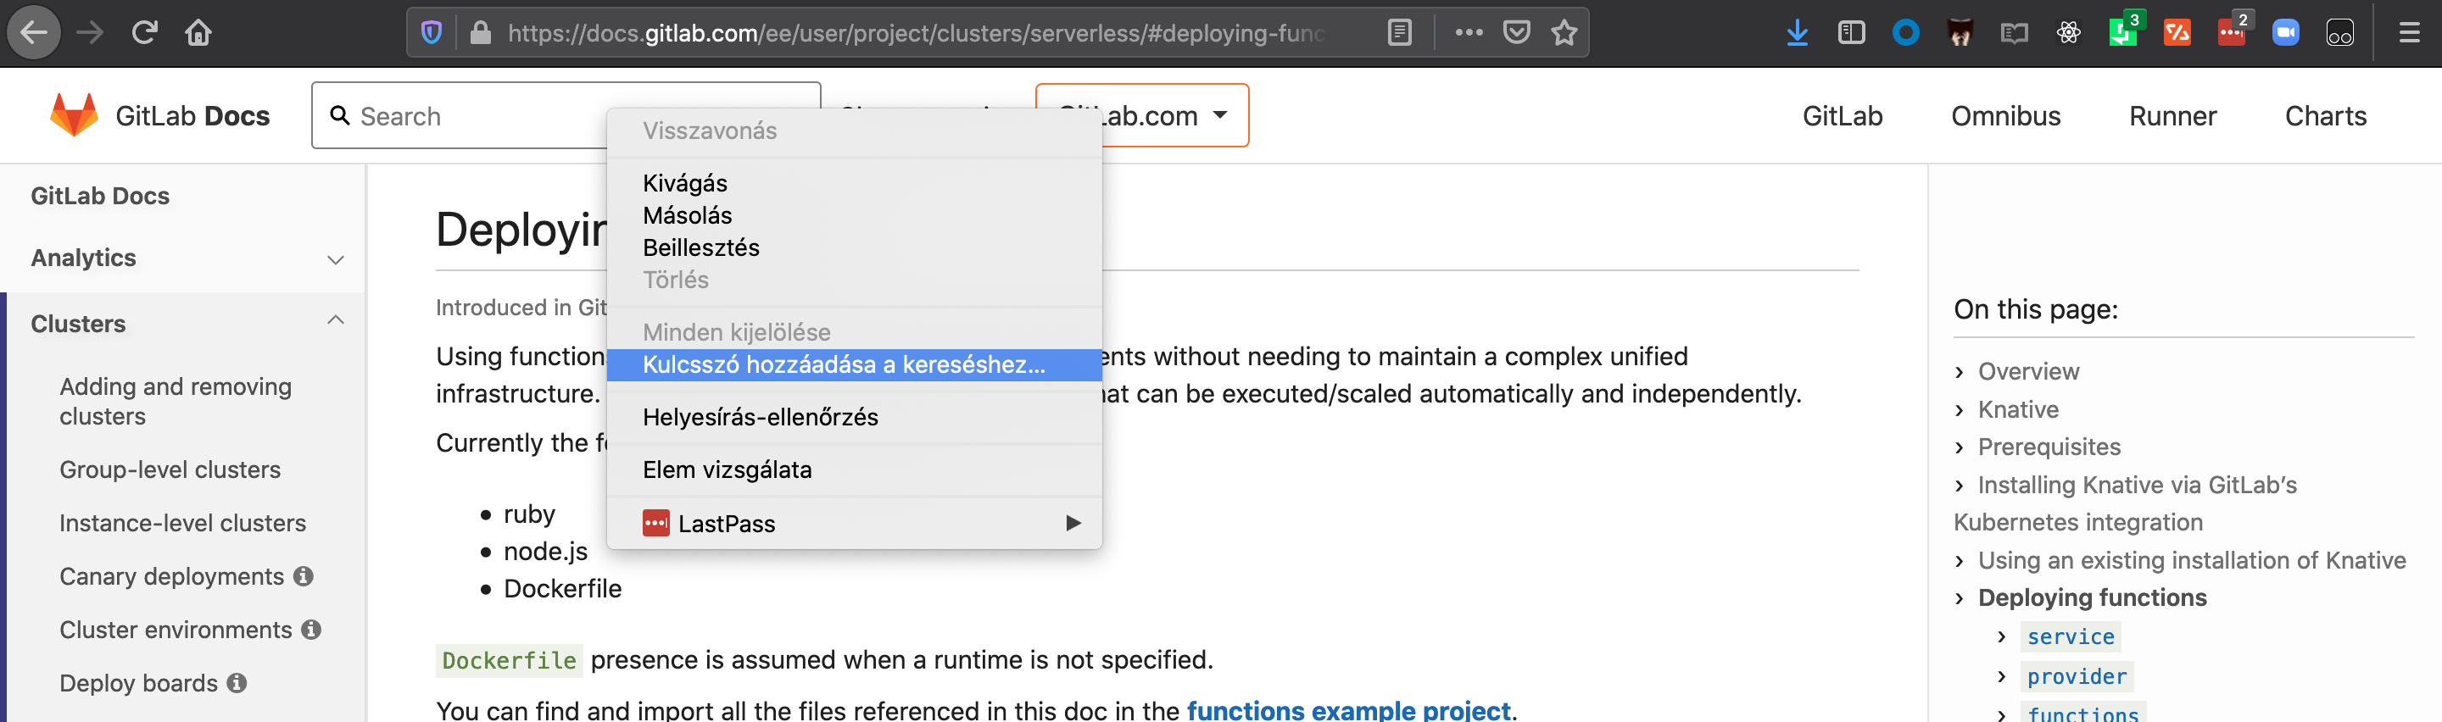Reload the page with the refresh icon
2442x722 pixels.
144,33
